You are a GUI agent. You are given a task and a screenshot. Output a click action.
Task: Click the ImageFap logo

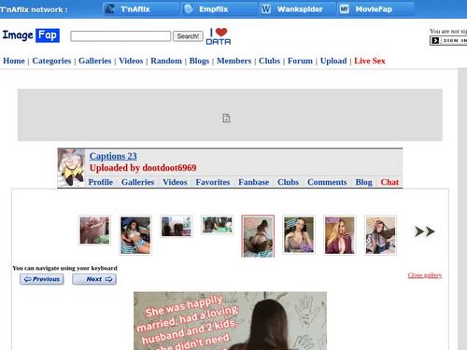(x=31, y=35)
